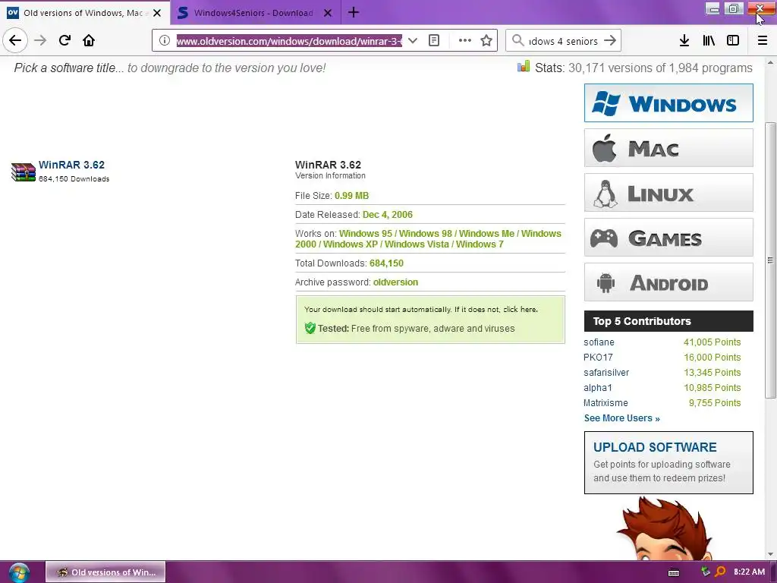Open Matrixisme contributor profile
The width and height of the screenshot is (777, 583).
(x=606, y=403)
